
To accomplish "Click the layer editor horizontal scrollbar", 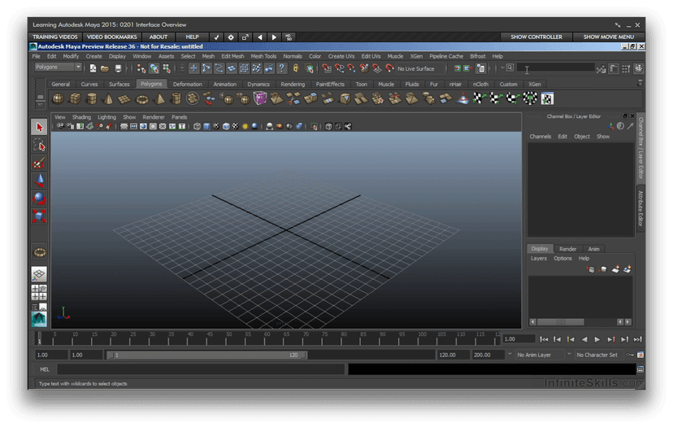I will (x=561, y=322).
